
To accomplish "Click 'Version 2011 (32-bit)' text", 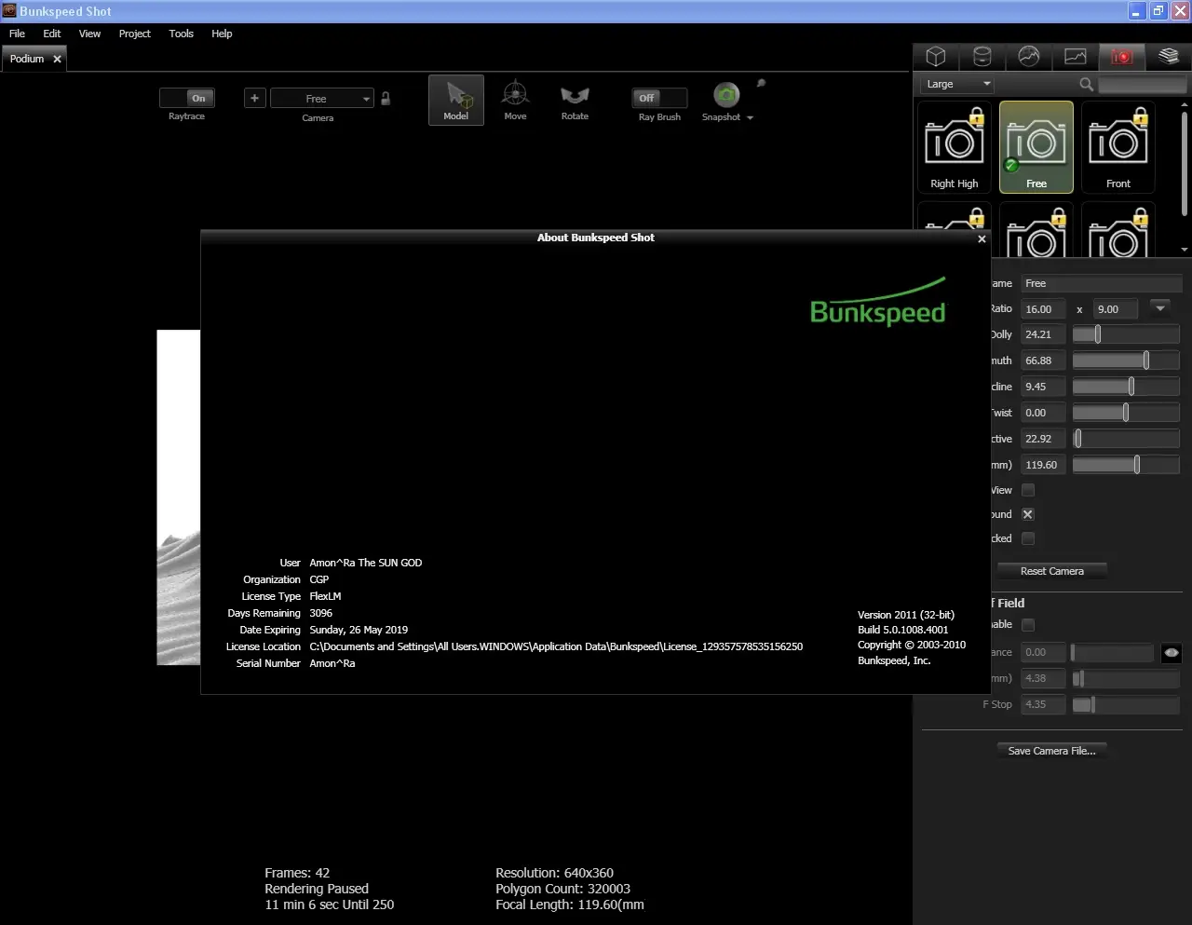I will (906, 615).
